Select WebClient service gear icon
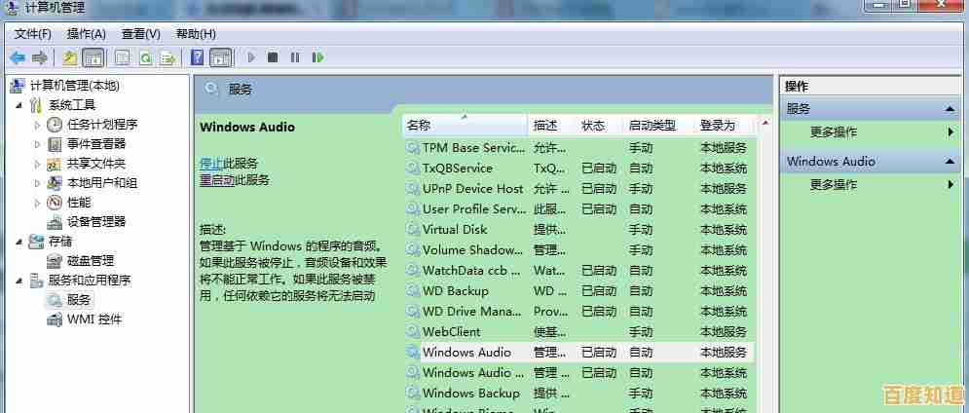 (x=412, y=332)
